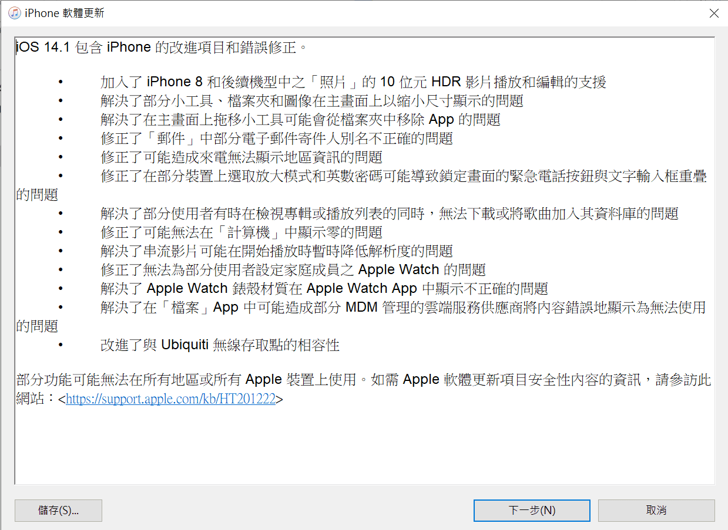Click the line about 拖移小工具移除 App

tap(300, 120)
